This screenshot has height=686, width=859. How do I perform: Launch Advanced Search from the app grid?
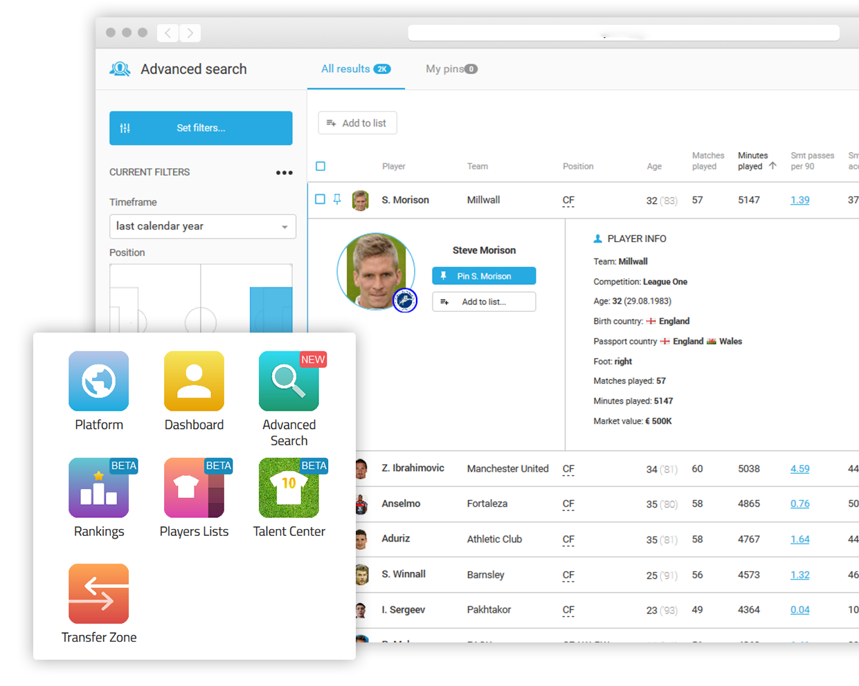[289, 381]
